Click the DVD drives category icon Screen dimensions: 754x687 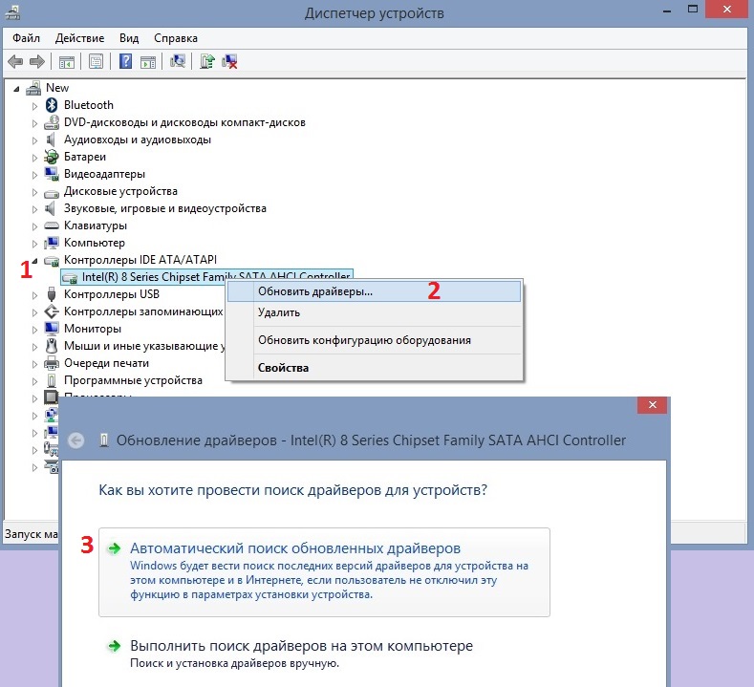[52, 122]
